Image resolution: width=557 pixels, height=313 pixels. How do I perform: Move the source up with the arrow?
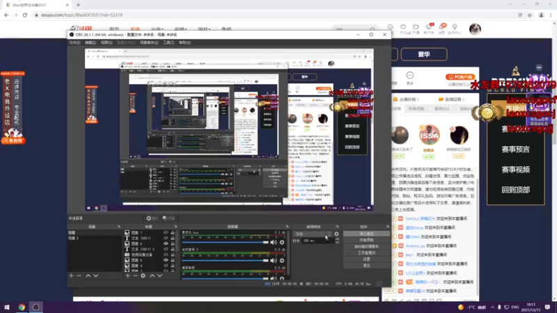coord(152,275)
